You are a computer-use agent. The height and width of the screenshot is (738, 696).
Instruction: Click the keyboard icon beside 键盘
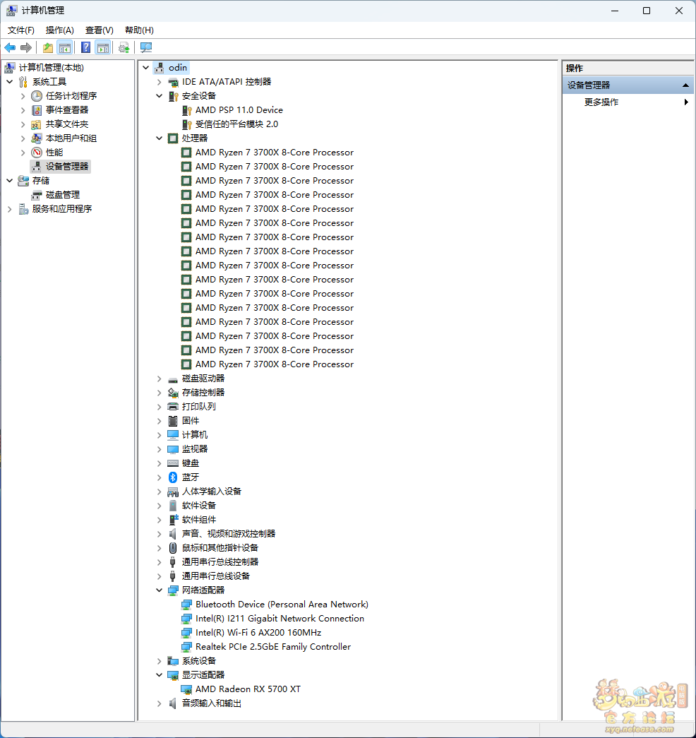(x=173, y=463)
